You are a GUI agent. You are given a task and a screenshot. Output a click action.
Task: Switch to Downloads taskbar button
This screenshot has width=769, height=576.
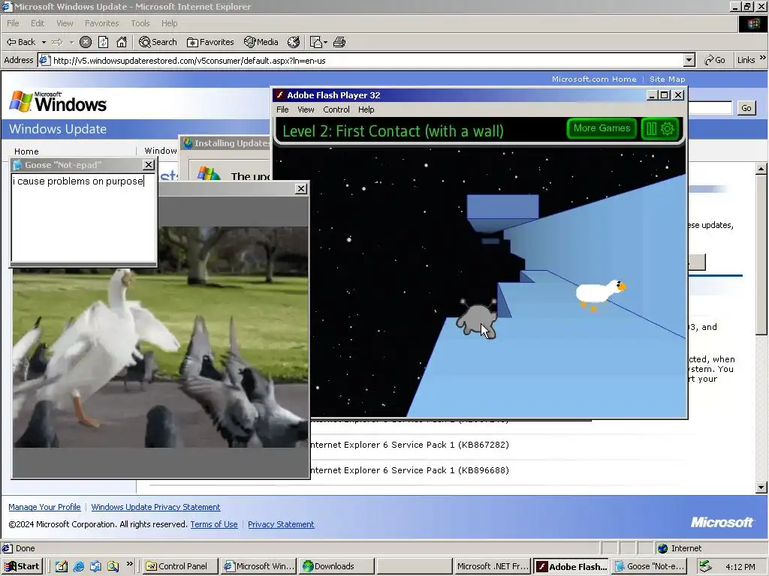pyautogui.click(x=336, y=566)
